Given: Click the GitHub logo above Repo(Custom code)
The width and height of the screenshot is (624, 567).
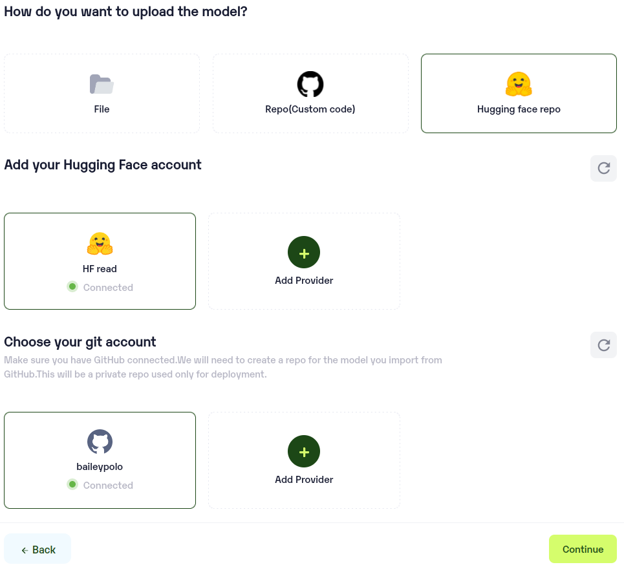Looking at the screenshot, I should [x=310, y=84].
